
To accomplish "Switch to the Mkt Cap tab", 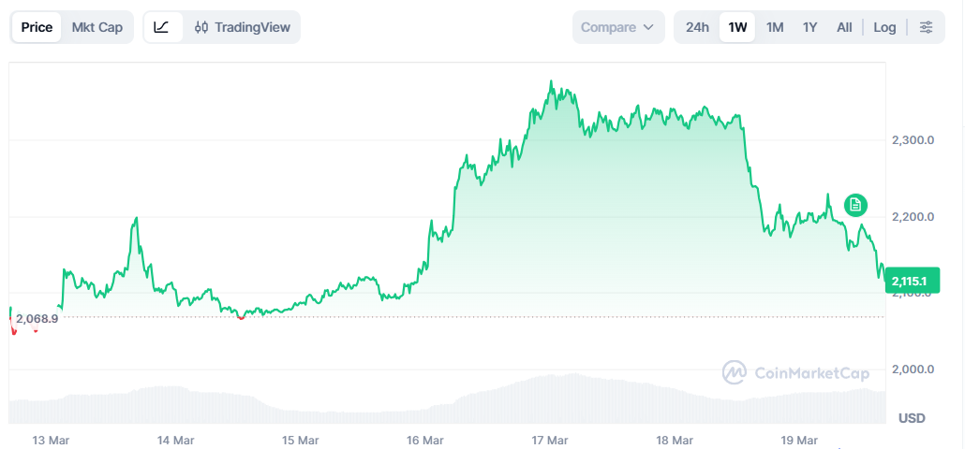I will 97,27.
